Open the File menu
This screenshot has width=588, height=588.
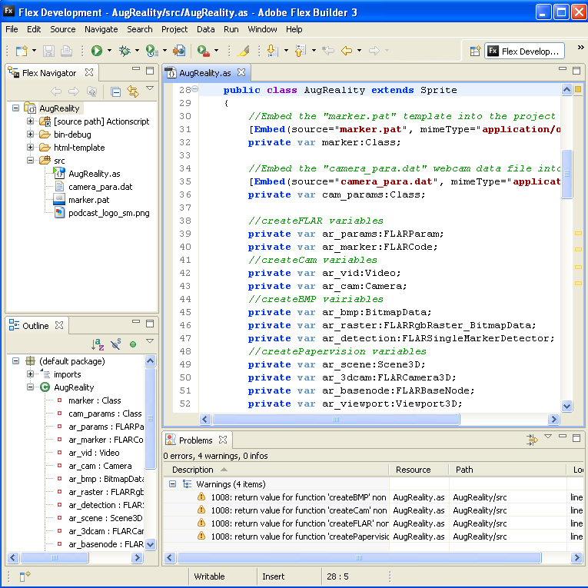[12, 29]
